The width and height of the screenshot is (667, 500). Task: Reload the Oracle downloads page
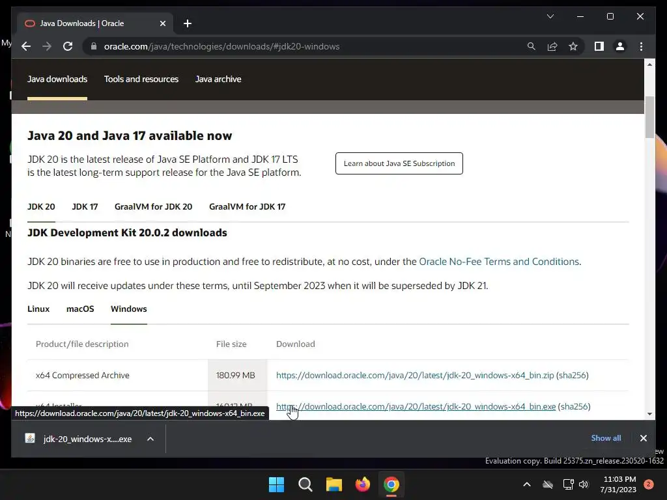(x=68, y=46)
